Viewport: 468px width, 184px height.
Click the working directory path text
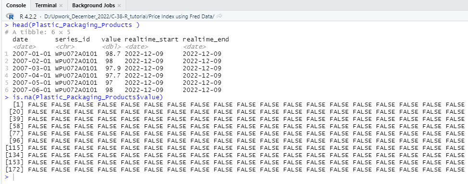click(x=129, y=16)
